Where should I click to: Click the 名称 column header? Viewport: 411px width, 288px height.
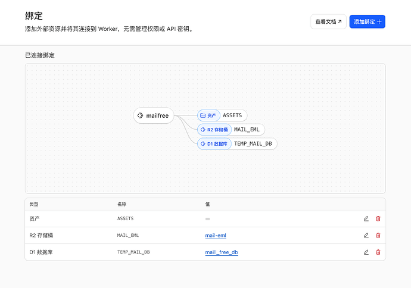pyautogui.click(x=122, y=204)
